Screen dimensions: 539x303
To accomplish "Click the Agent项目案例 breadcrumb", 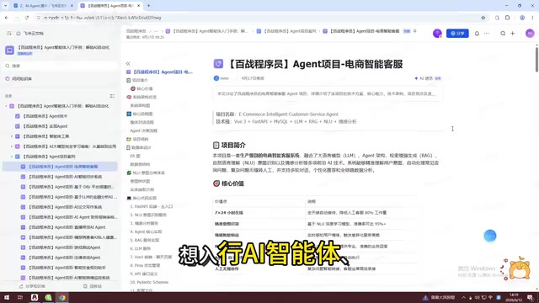I will point(286,31).
